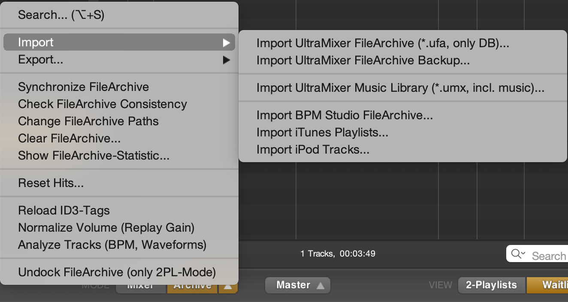Expand the Export submenu arrow
568x302 pixels.
point(226,60)
